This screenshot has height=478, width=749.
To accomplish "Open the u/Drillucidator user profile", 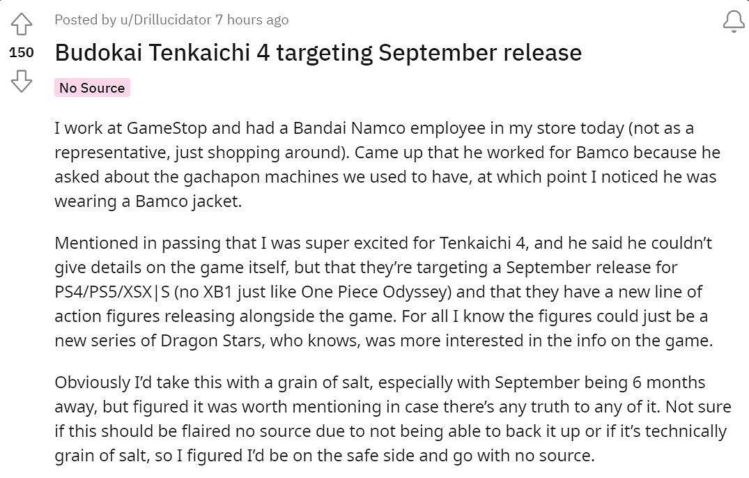I will point(165,20).
